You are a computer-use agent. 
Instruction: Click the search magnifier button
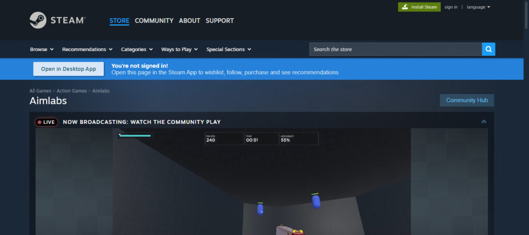pyautogui.click(x=489, y=49)
